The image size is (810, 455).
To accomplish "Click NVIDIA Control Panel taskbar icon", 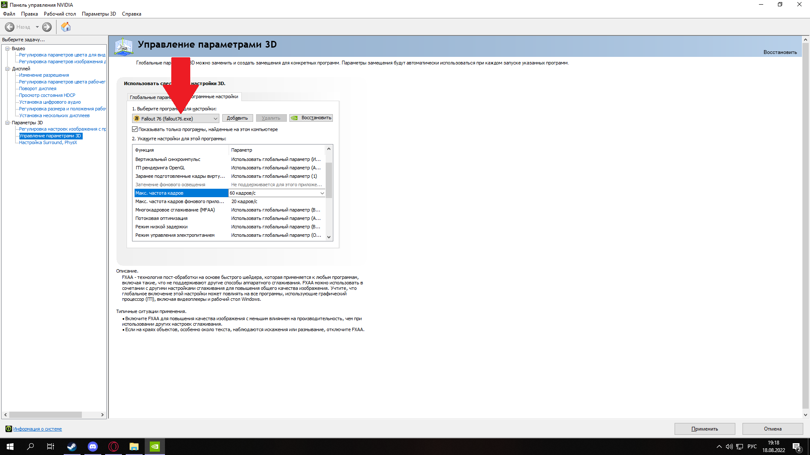I will click(155, 447).
